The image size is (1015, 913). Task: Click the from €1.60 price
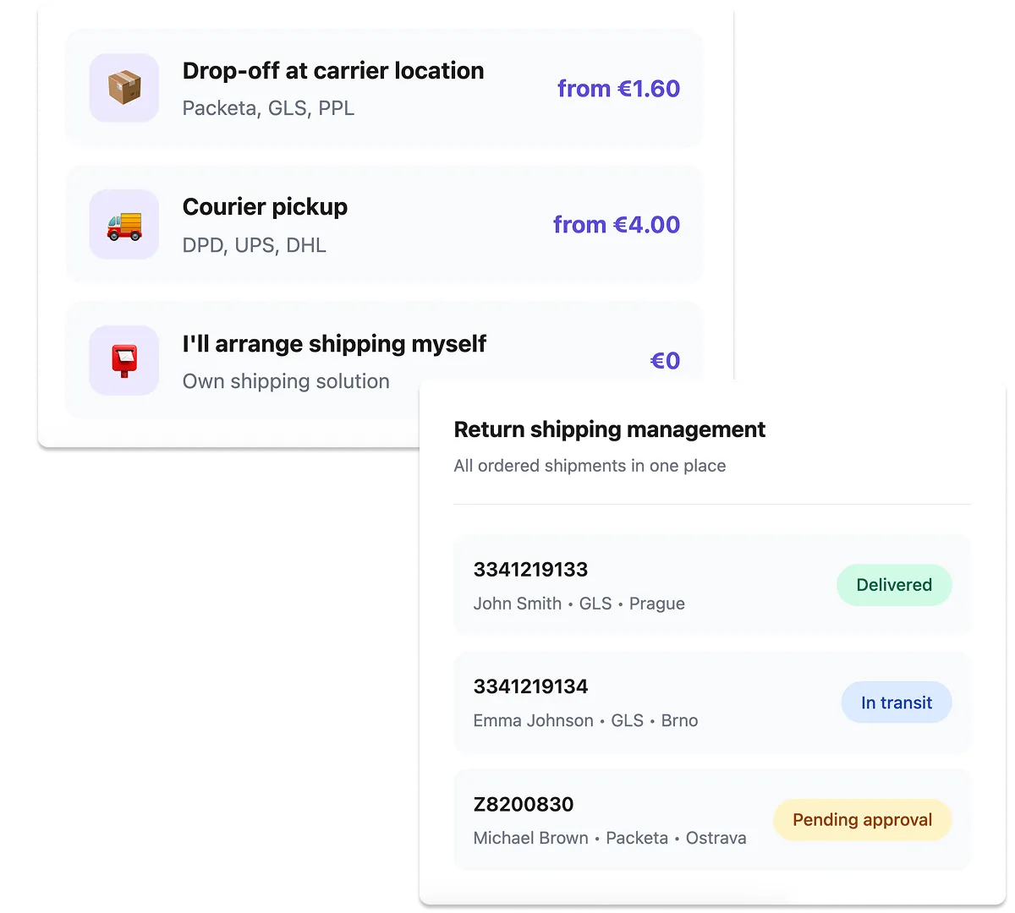pos(618,89)
